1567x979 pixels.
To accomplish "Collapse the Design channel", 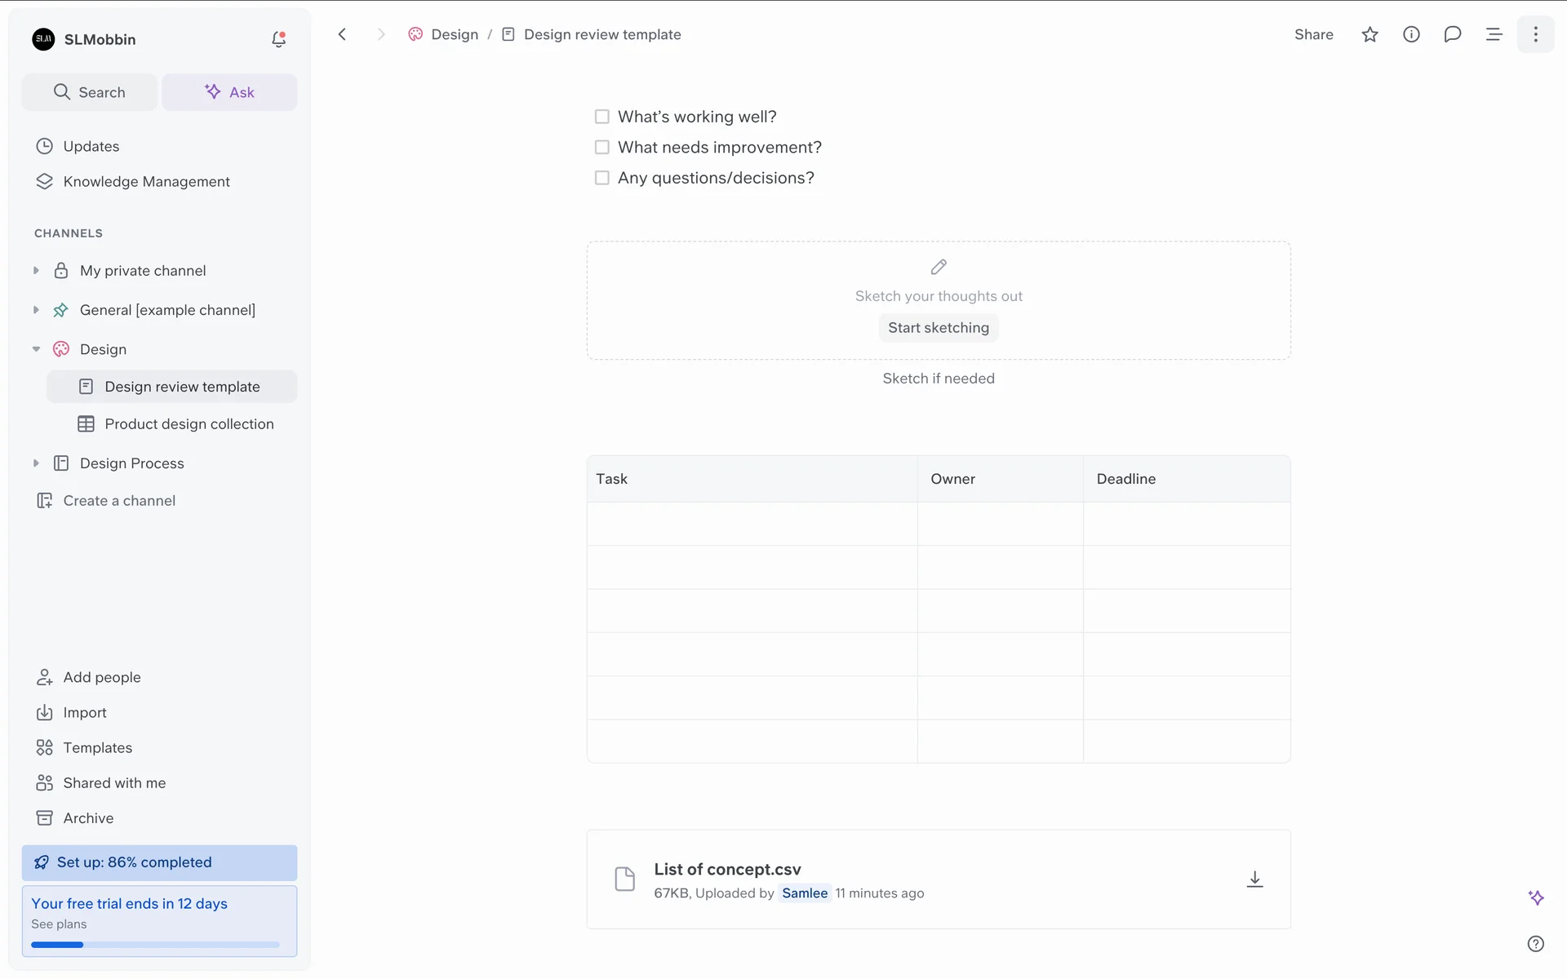I will (x=36, y=349).
